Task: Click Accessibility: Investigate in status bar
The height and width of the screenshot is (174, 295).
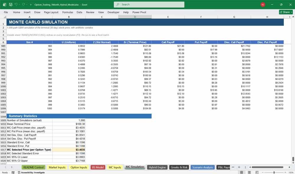Action: tap(31, 172)
